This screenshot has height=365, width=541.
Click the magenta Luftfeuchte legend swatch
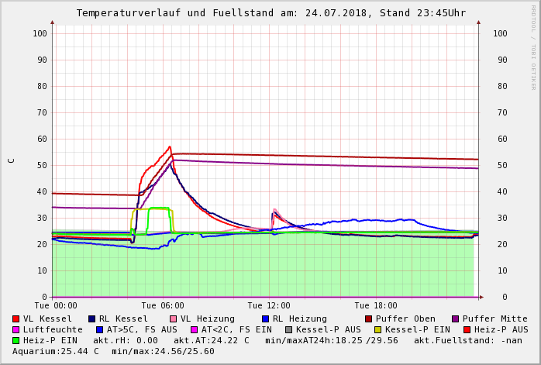16,330
